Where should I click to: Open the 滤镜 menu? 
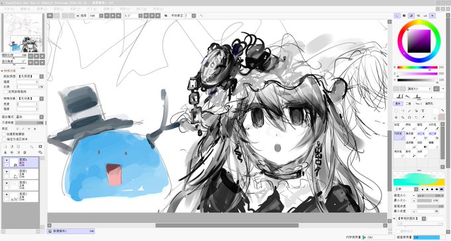tap(108, 9)
